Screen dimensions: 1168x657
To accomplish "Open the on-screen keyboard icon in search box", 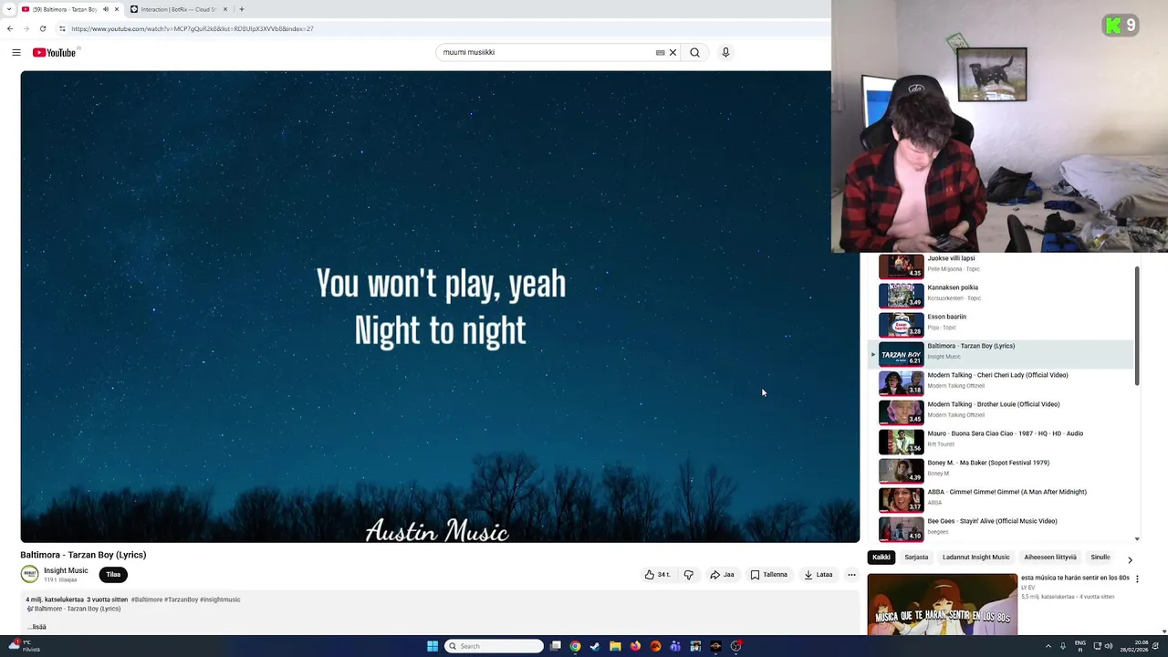I will (x=660, y=52).
